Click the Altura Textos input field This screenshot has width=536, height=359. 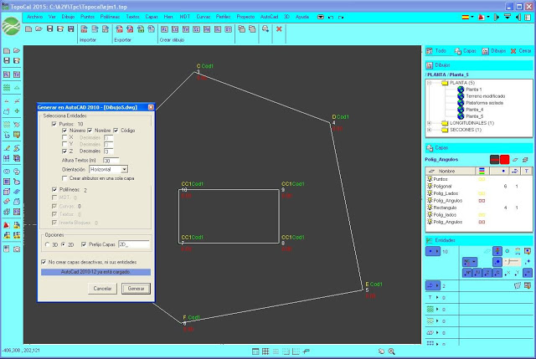tap(111, 161)
